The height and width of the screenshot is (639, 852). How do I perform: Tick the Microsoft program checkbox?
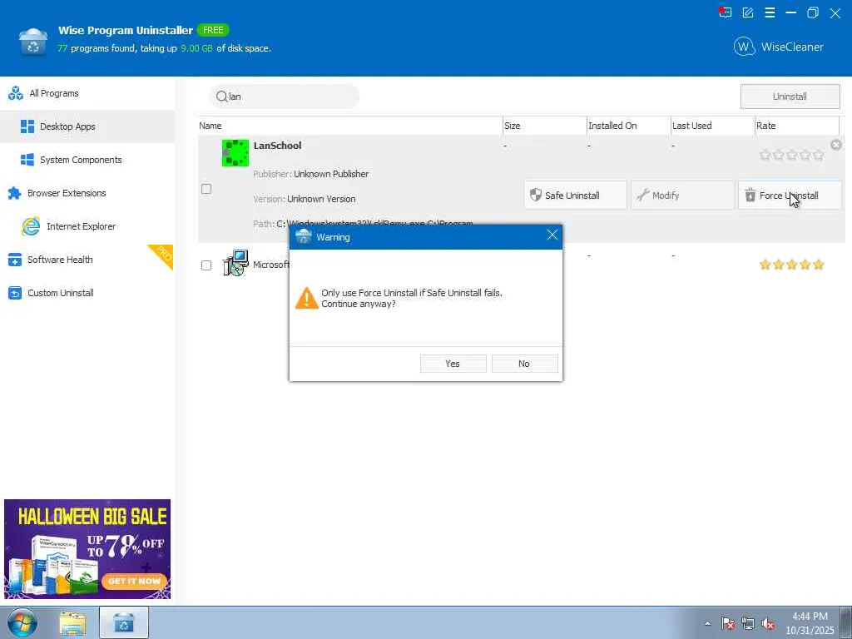point(206,265)
